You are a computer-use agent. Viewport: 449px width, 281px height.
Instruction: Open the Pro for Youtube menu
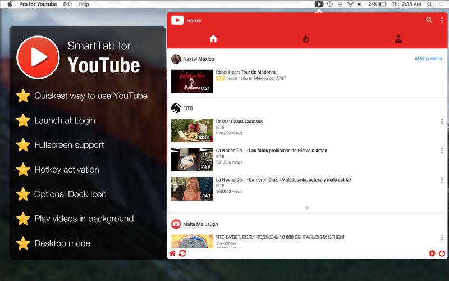click(x=38, y=4)
